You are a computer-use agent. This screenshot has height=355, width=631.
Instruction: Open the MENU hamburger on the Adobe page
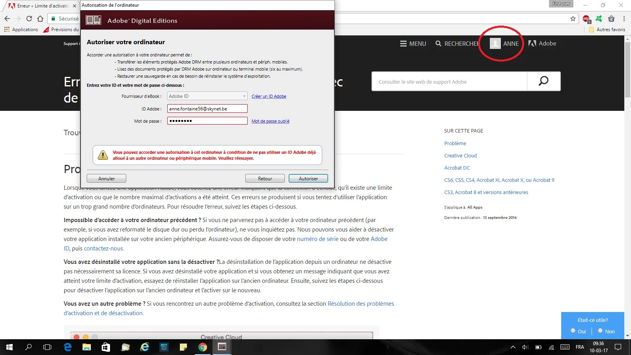coord(413,44)
